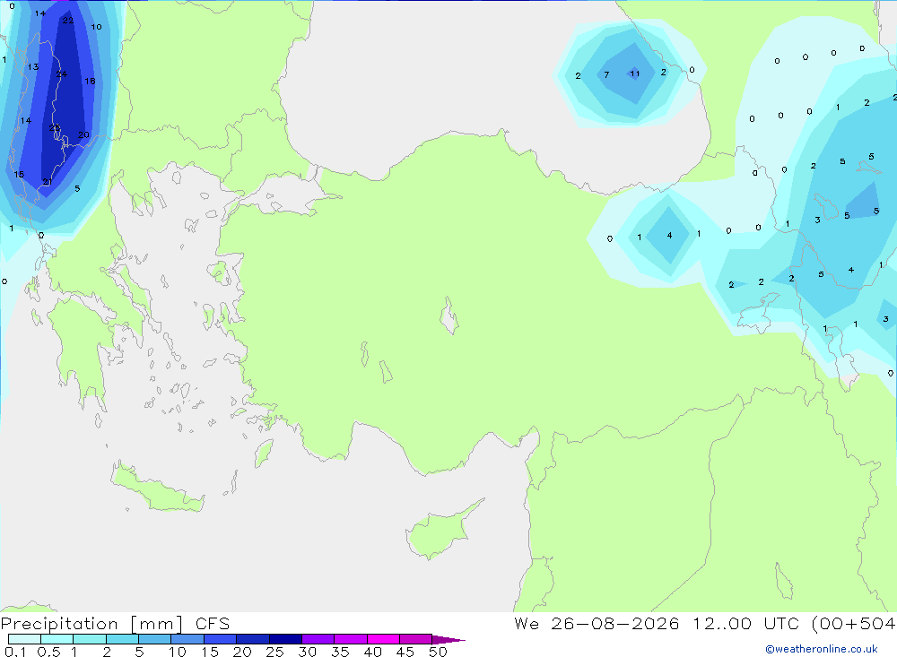Click the island of Crete on the map

point(157,490)
